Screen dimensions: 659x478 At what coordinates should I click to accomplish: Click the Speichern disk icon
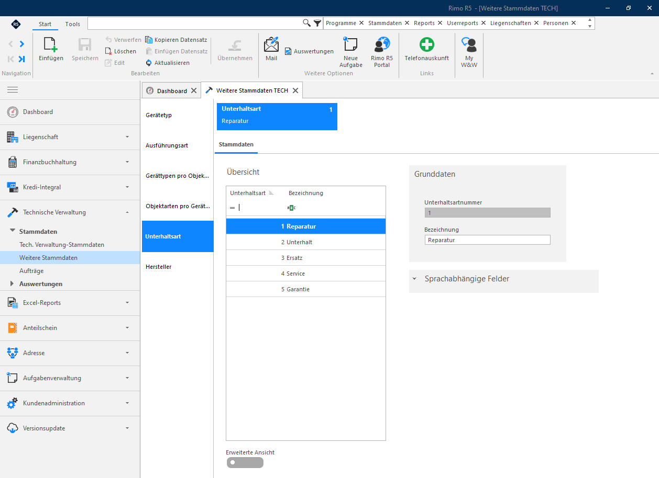pos(85,45)
